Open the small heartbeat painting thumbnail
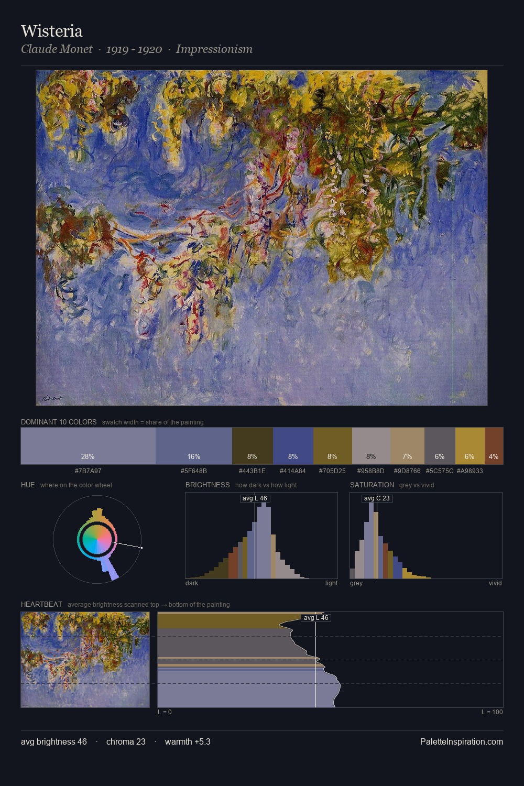 click(x=85, y=660)
